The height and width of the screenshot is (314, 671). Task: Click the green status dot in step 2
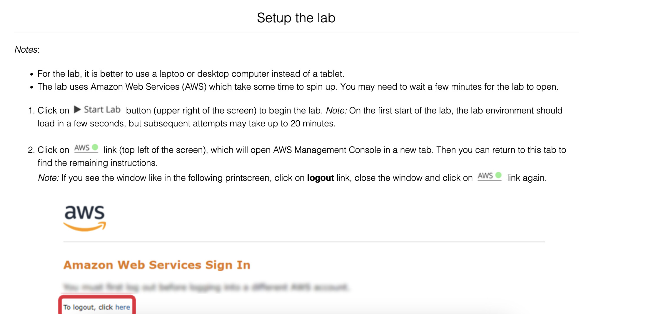pyautogui.click(x=95, y=147)
